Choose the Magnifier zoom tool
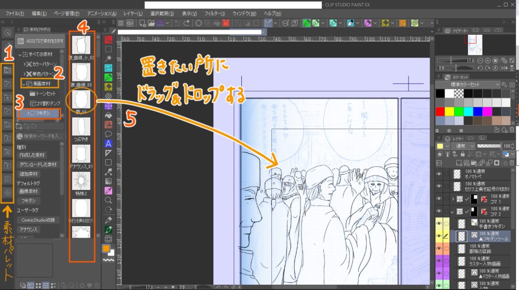Image resolution: width=519 pixels, height=290 pixels. click(x=109, y=200)
